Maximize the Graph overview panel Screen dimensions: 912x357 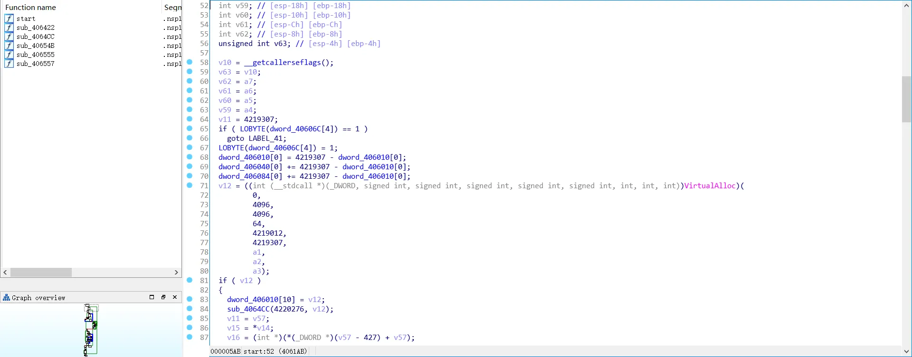pos(152,297)
